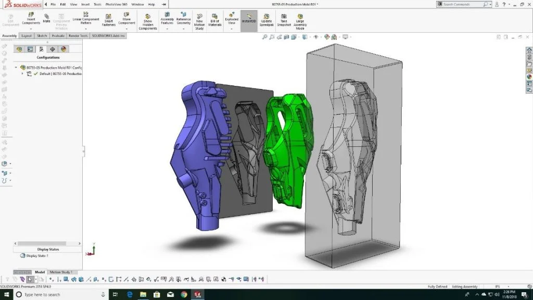Image resolution: width=533 pixels, height=300 pixels.
Task: Select the Mate tool
Action: point(47,18)
